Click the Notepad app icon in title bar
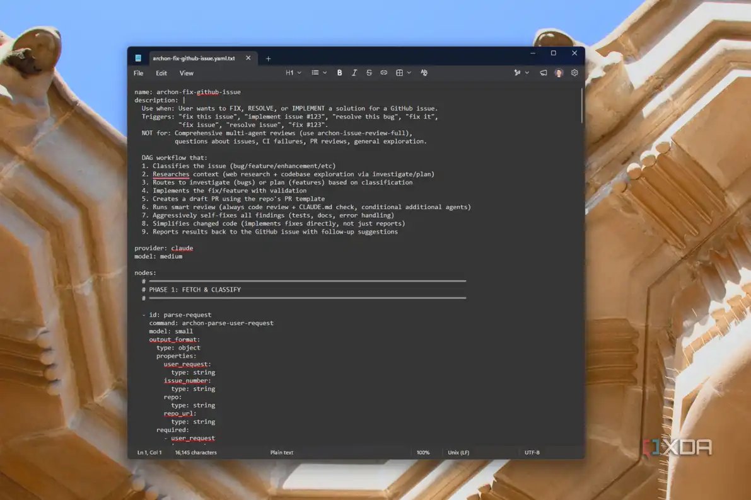The width and height of the screenshot is (751, 500). coord(138,58)
